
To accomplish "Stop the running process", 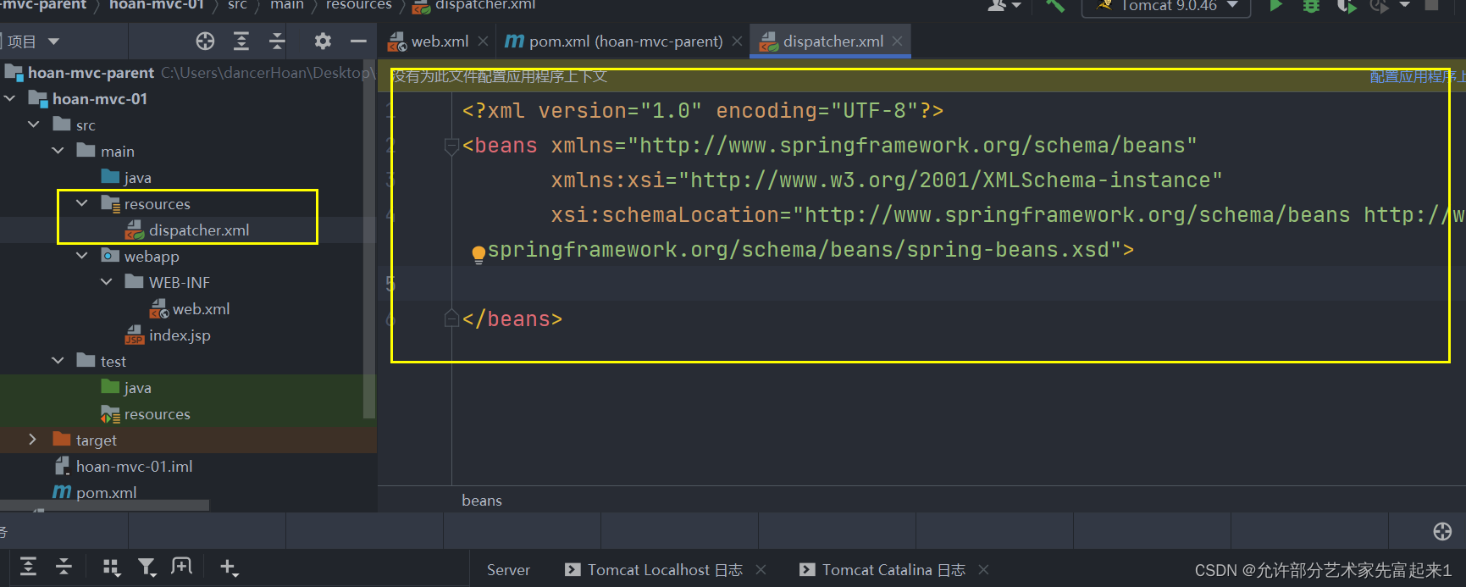I will click(x=1431, y=5).
